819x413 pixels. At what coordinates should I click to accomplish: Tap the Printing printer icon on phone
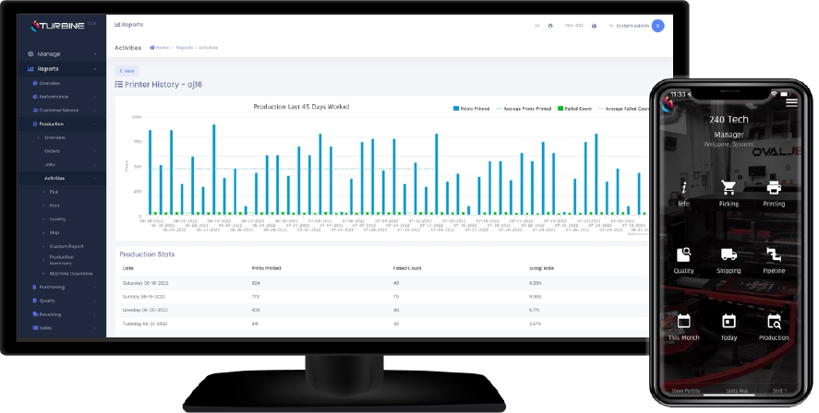pos(774,188)
